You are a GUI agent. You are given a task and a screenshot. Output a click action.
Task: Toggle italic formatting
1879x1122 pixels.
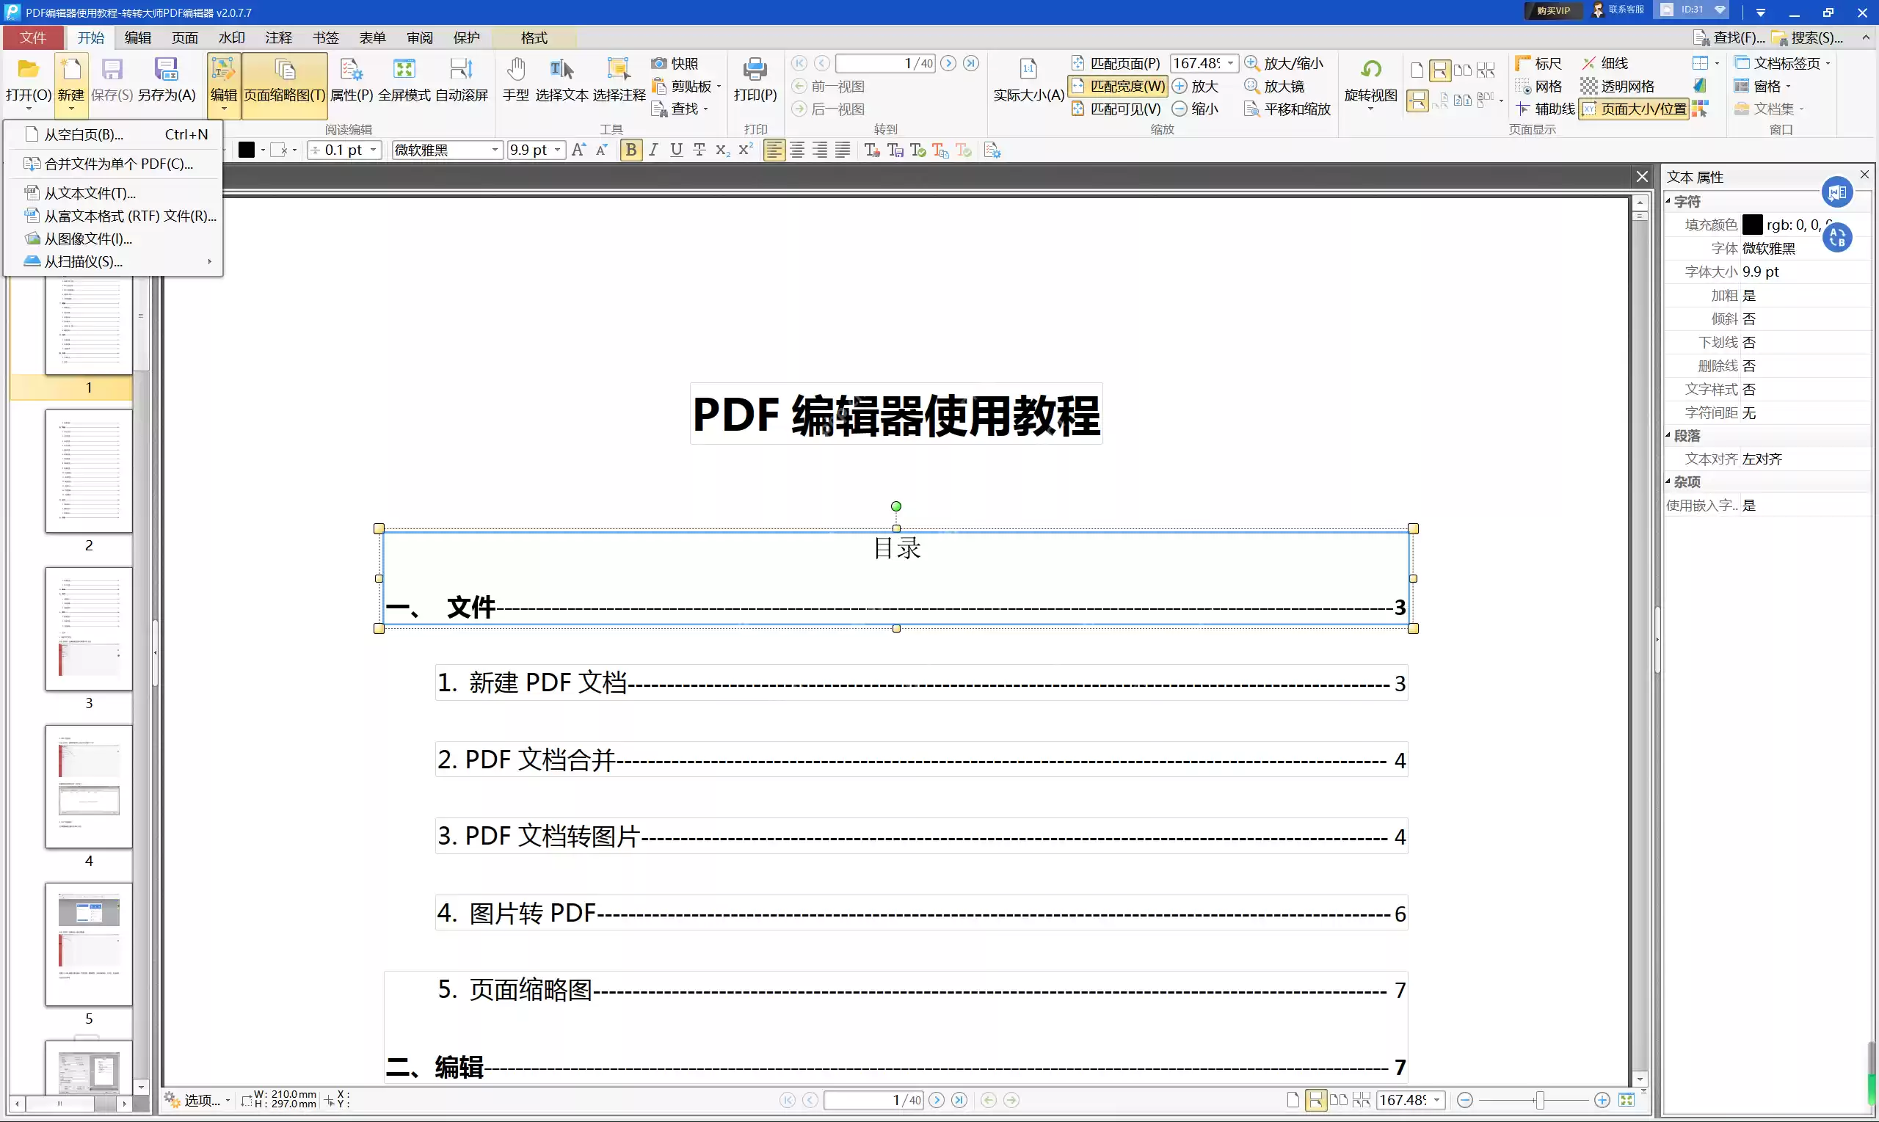coord(653,150)
